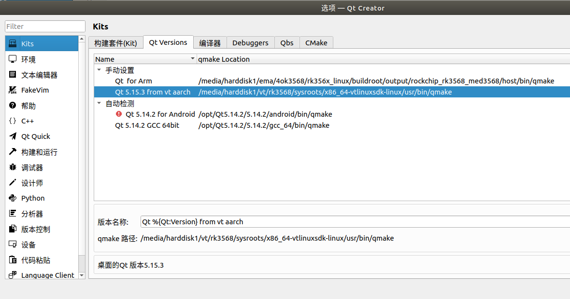
Task: Open the Qbs tab
Action: click(287, 43)
